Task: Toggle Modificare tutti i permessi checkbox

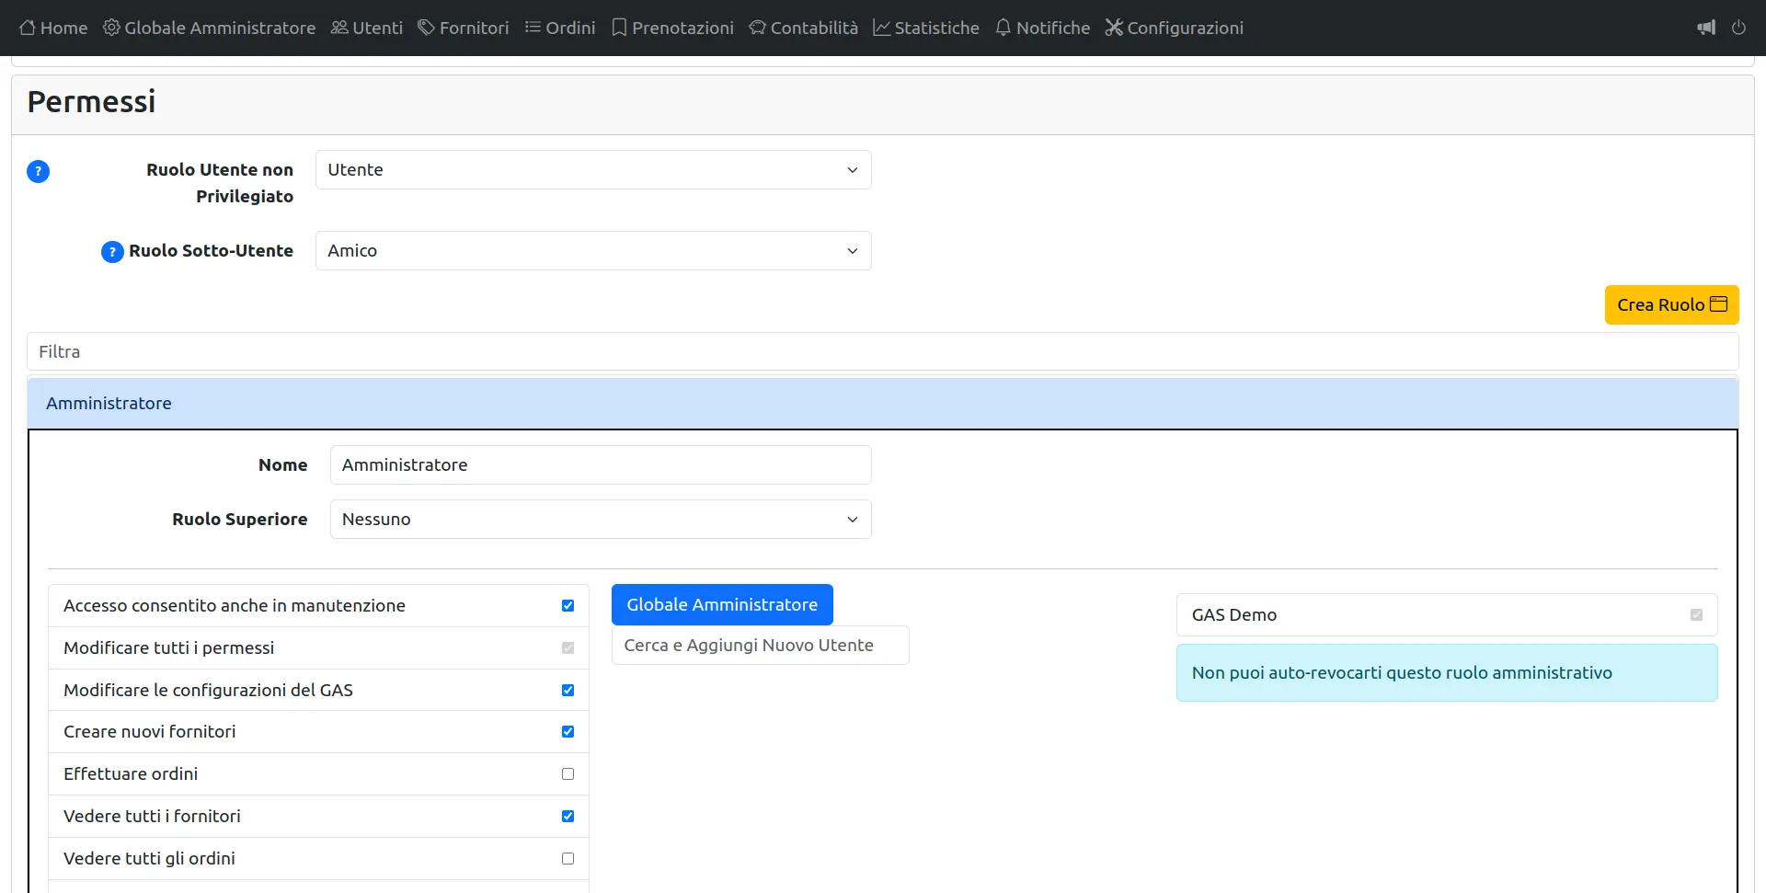Action: (x=568, y=648)
